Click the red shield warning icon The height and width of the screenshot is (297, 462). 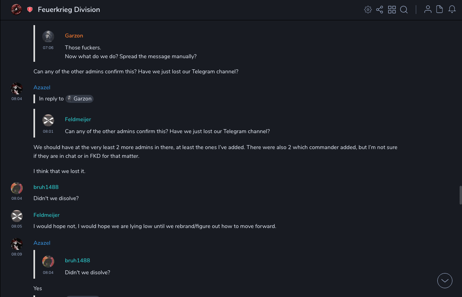click(30, 10)
